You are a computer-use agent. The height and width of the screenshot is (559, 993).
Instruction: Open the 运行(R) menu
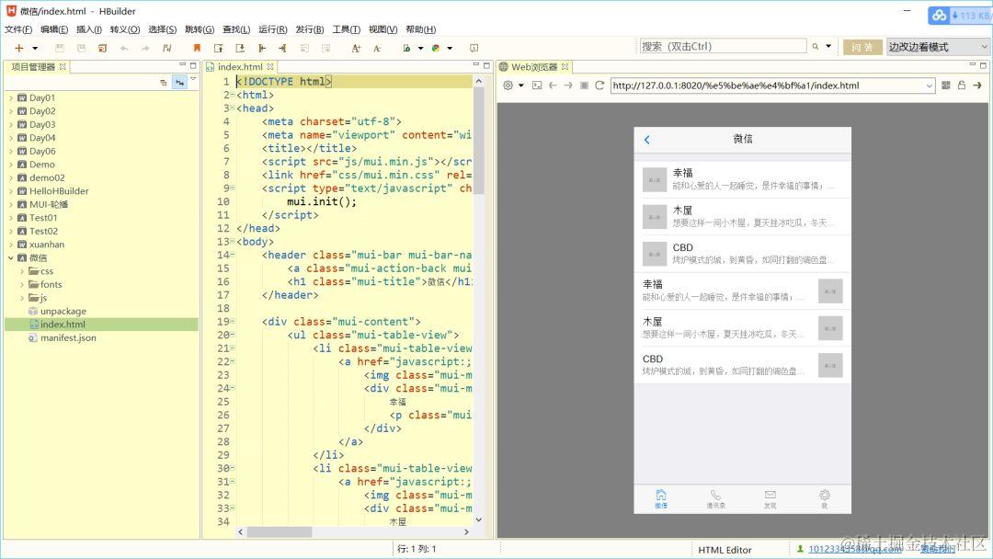tap(273, 29)
